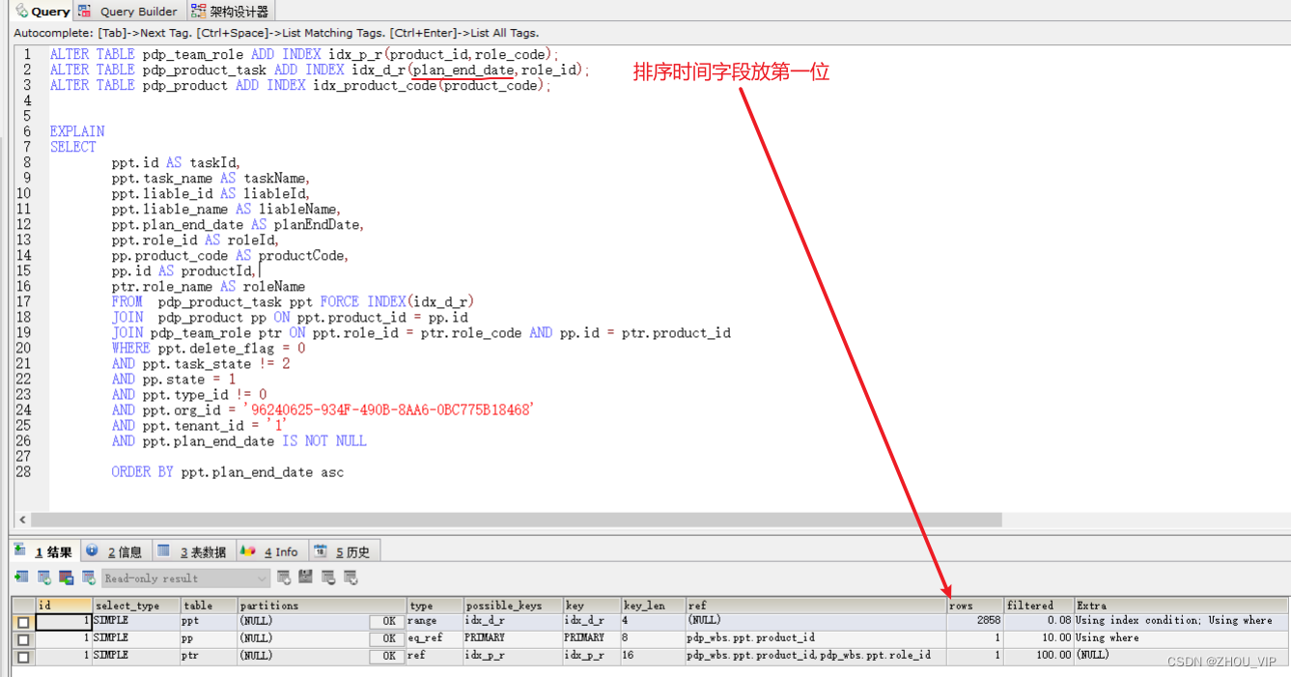The width and height of the screenshot is (1291, 677).
Task: Click the save changes floppy disk icon
Action: click(306, 578)
